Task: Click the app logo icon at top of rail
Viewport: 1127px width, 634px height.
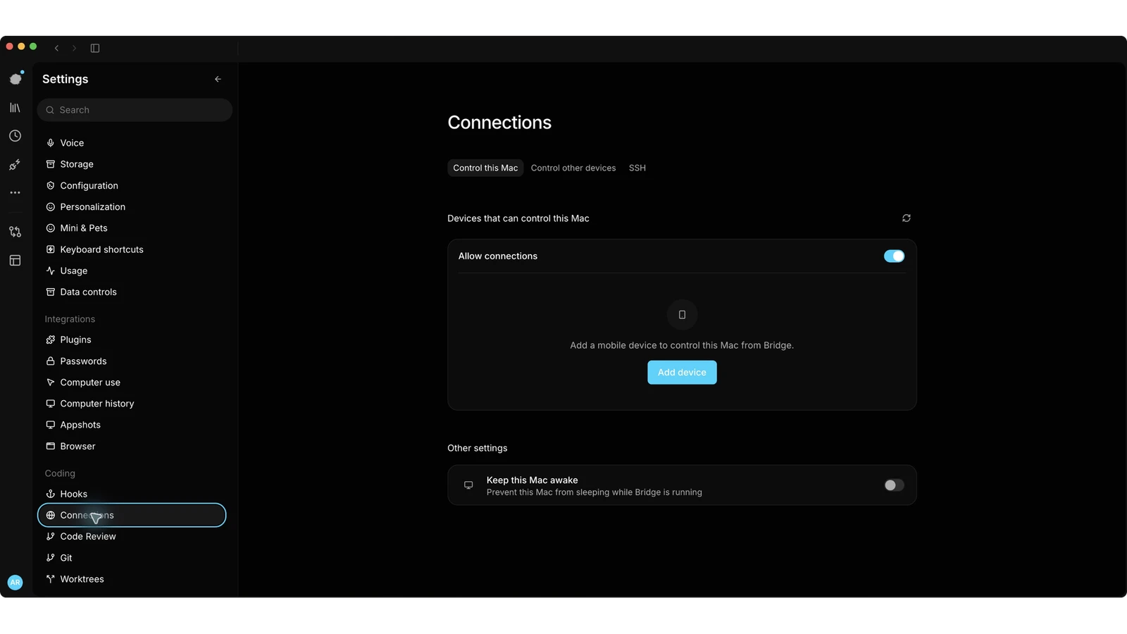Action: pyautogui.click(x=15, y=78)
